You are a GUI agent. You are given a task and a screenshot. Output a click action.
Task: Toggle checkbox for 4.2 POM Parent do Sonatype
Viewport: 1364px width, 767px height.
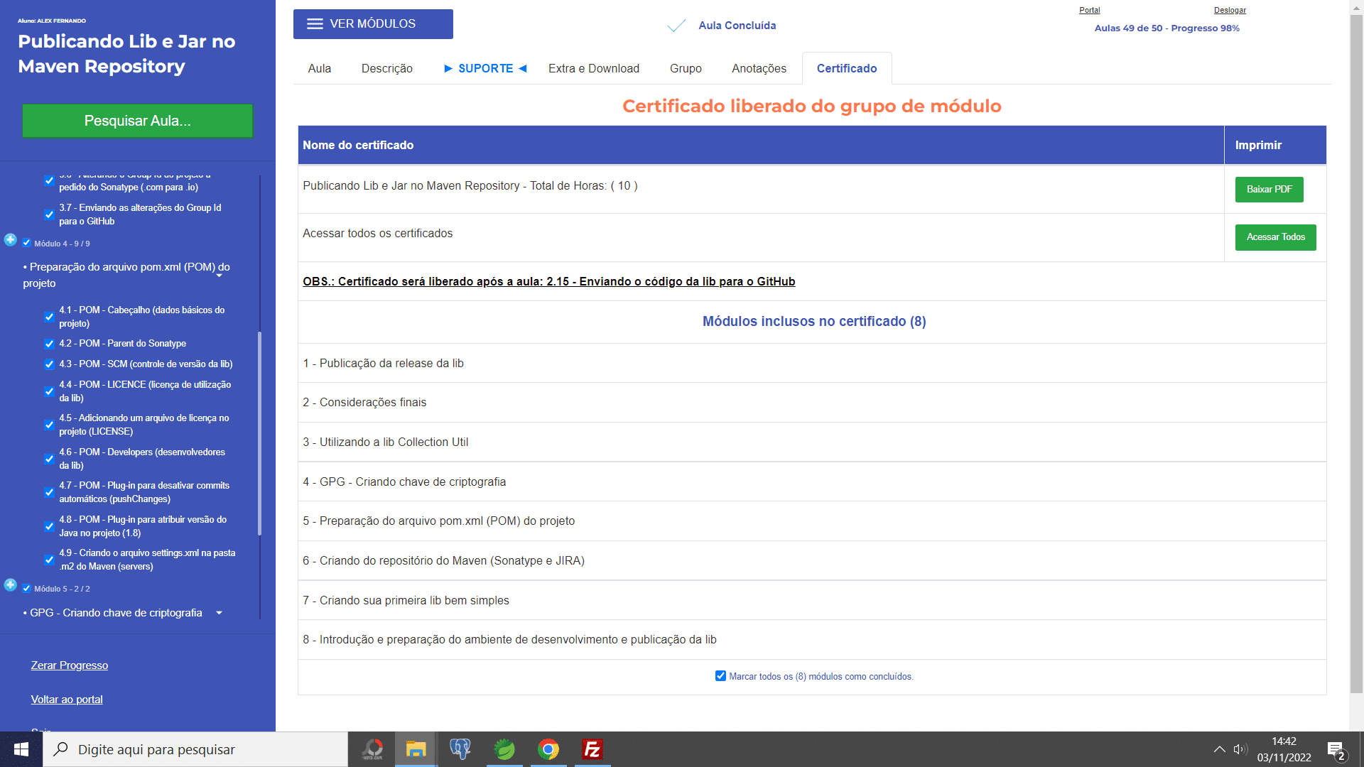coord(49,344)
